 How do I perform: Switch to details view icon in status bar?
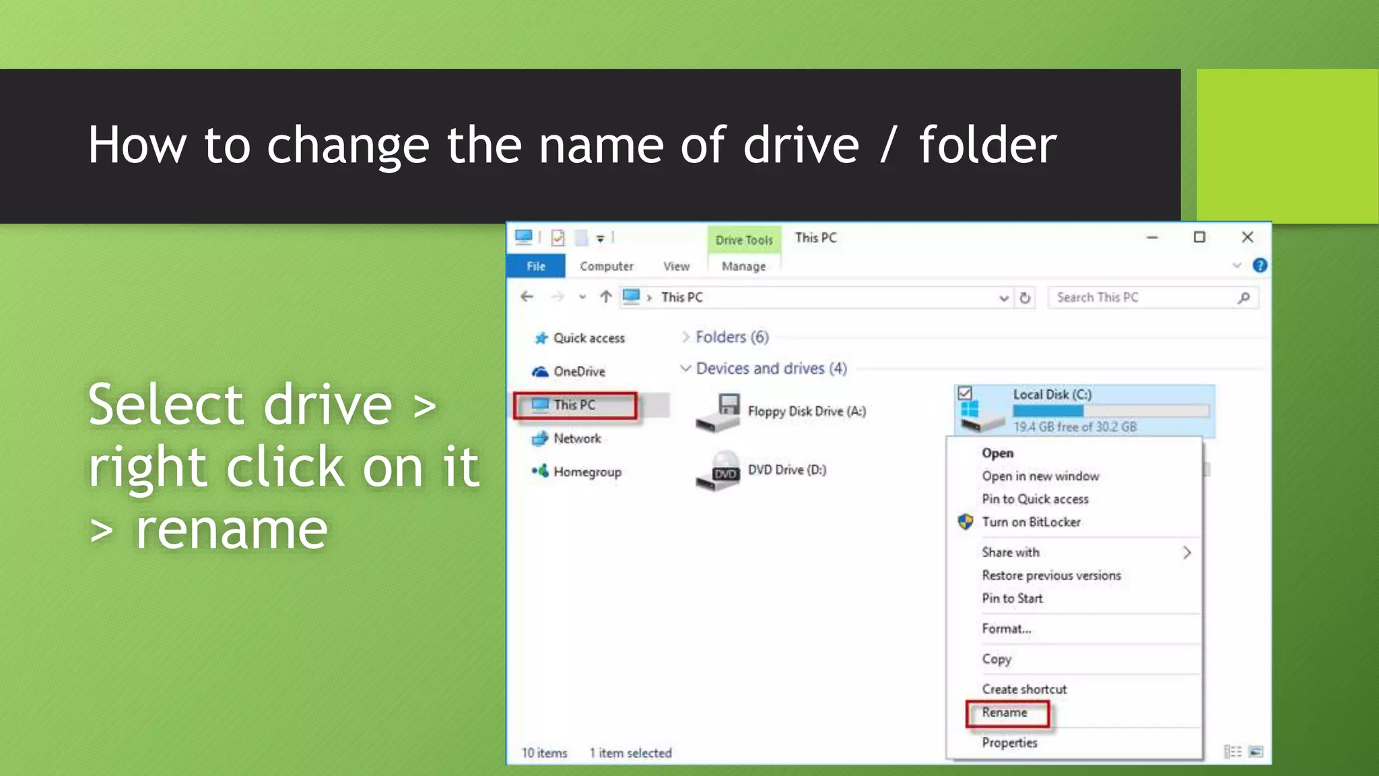click(x=1232, y=751)
